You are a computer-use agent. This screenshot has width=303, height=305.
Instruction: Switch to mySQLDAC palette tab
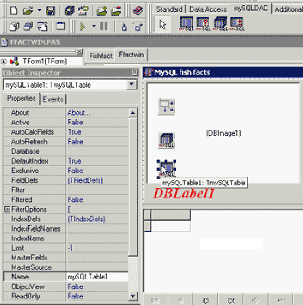[250, 8]
